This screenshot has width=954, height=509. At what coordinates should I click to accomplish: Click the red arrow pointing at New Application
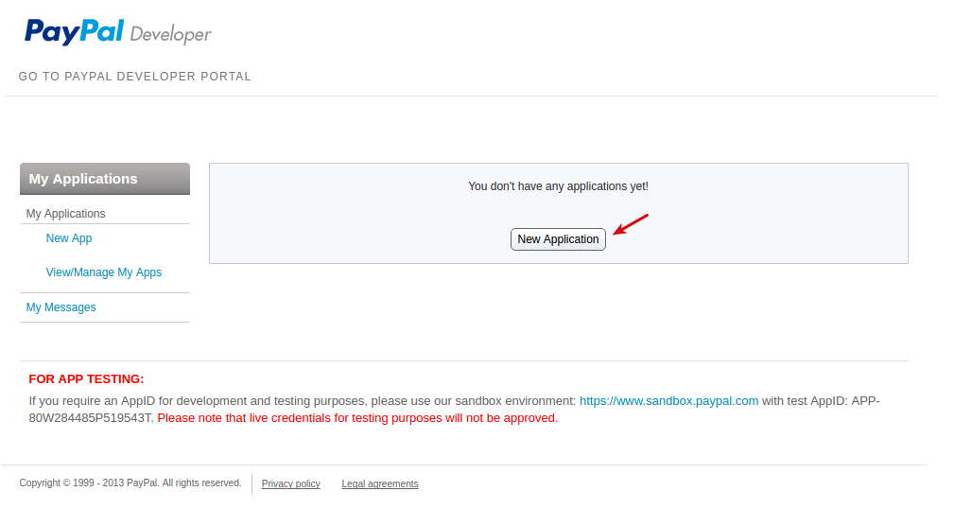(x=631, y=224)
